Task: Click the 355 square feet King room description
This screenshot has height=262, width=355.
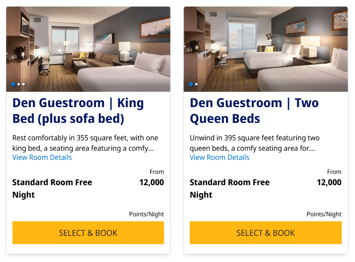Action: 86,143
